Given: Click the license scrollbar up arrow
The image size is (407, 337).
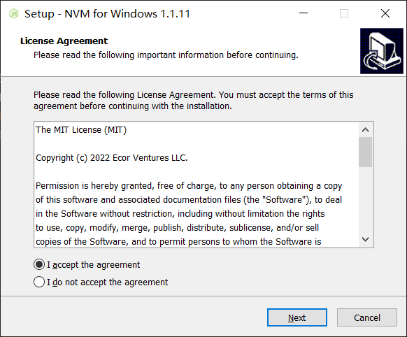Looking at the screenshot, I should [365, 130].
